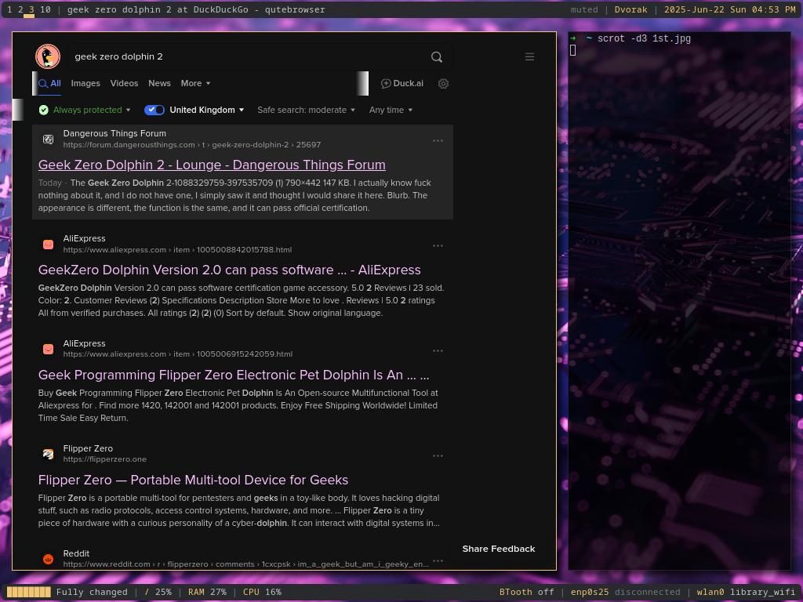803x602 pixels.
Task: Open options dots for first AliExpress result
Action: [x=438, y=245]
